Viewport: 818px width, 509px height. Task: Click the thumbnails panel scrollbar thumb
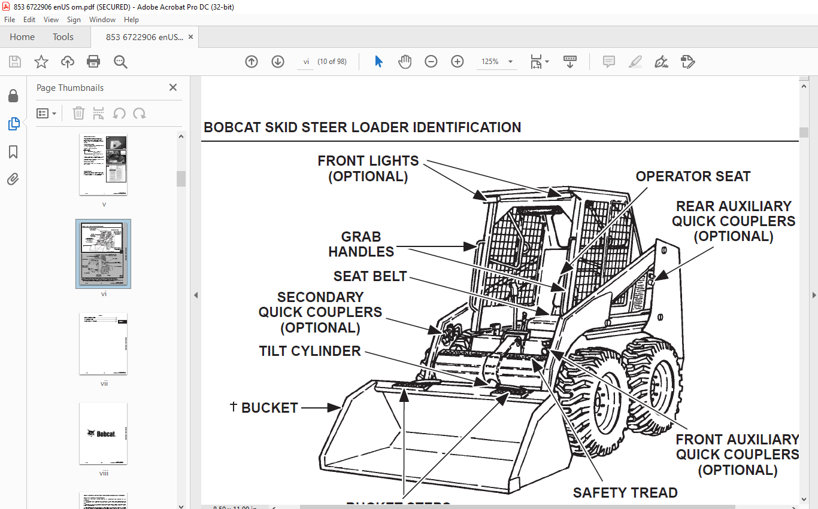click(x=181, y=179)
